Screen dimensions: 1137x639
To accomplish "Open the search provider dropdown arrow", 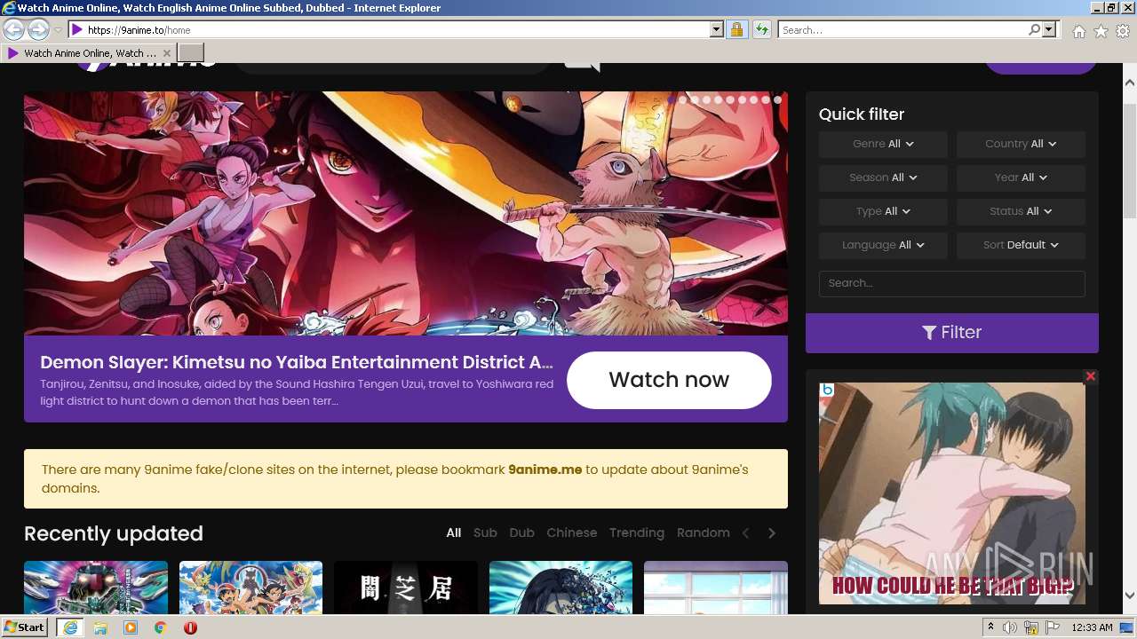I will tap(1049, 29).
